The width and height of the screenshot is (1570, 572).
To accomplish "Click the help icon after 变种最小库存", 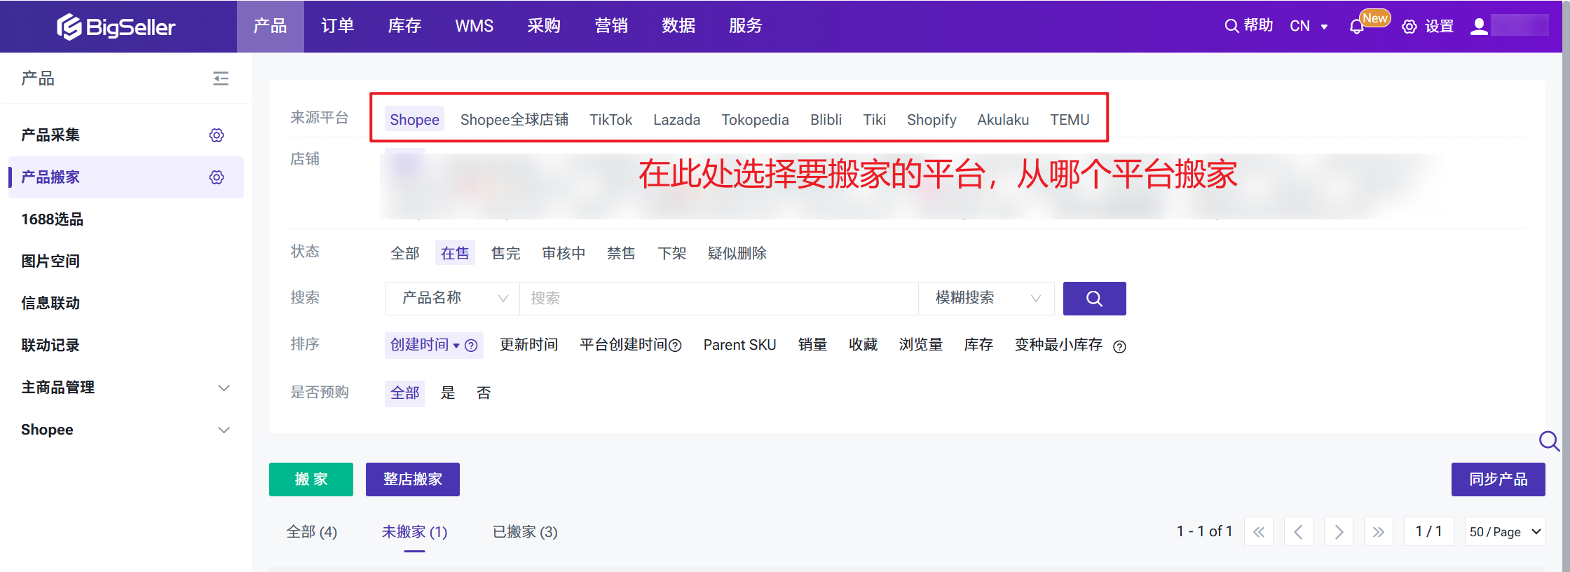I will [1119, 346].
